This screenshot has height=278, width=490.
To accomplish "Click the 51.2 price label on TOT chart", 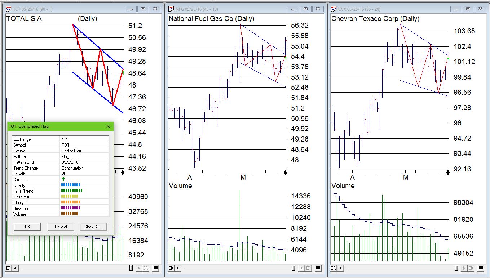I will [135, 26].
